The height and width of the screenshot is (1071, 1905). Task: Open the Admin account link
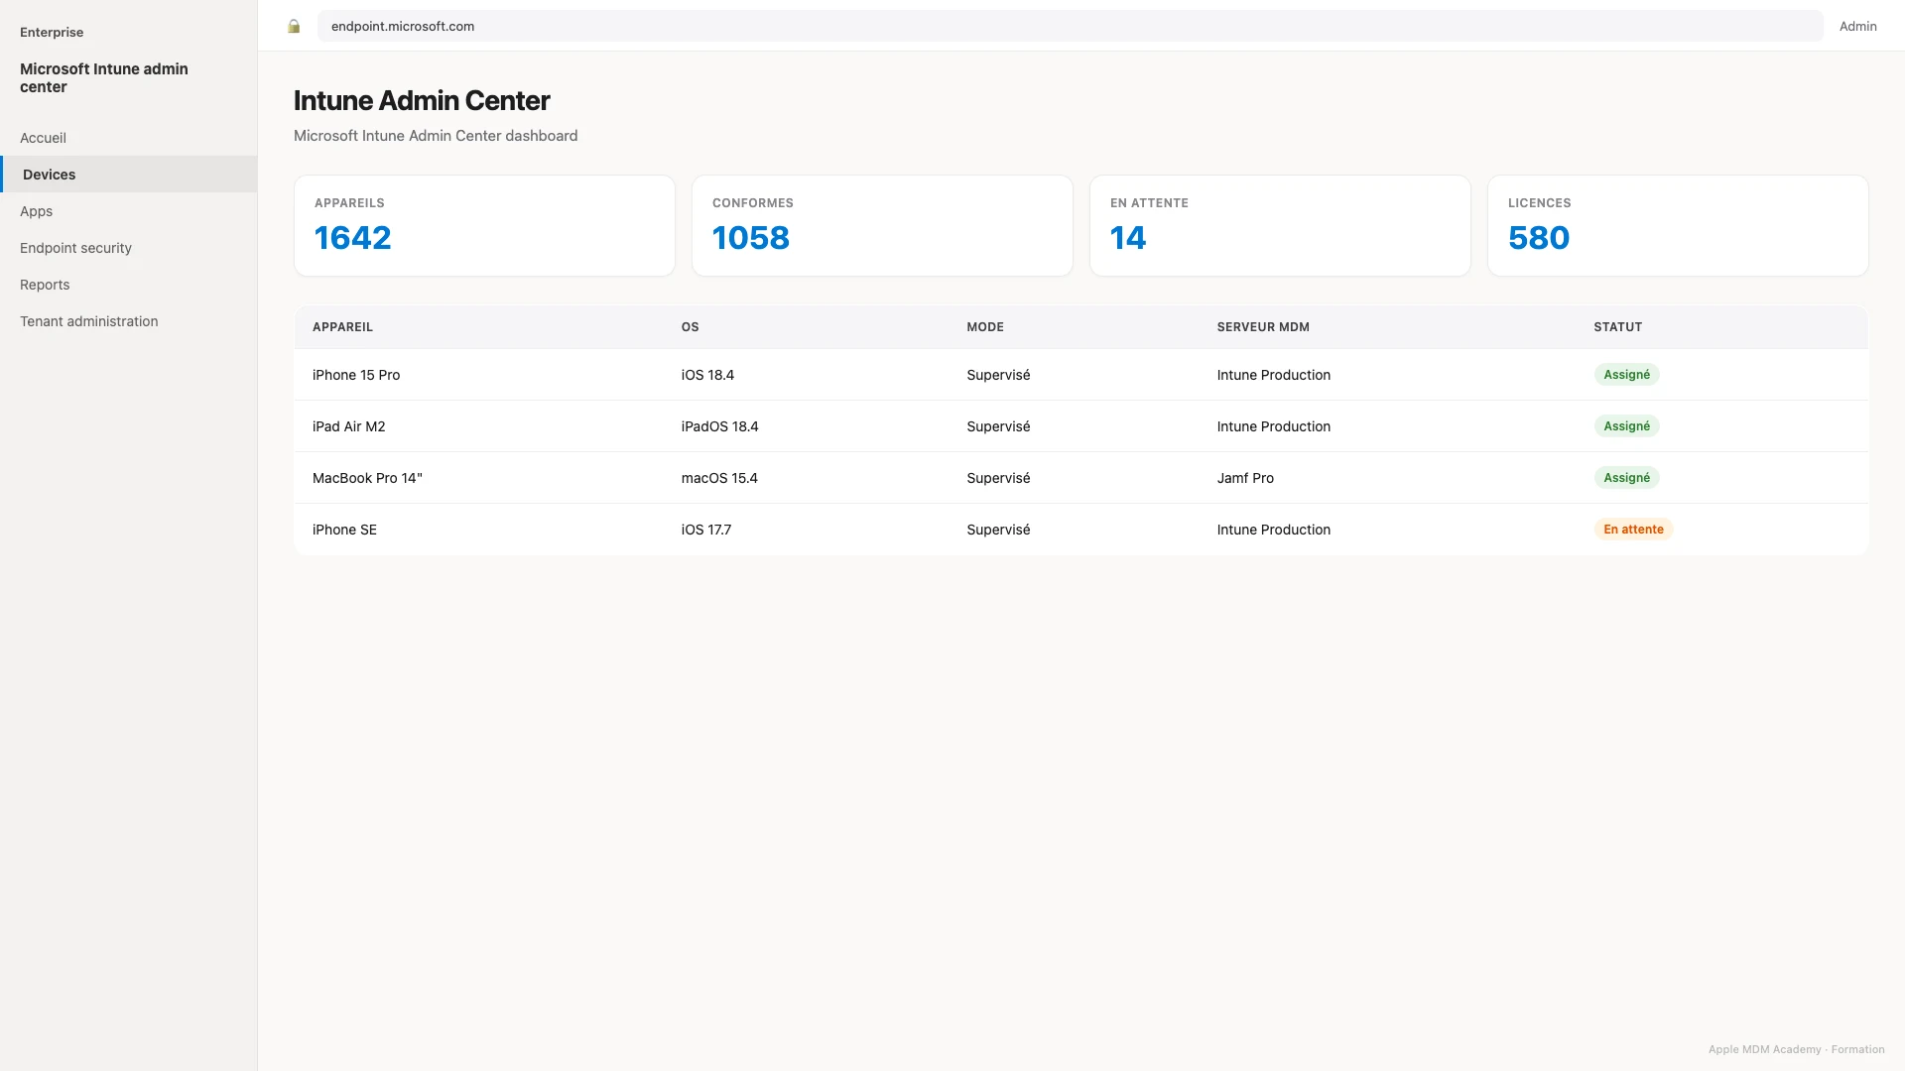click(1857, 27)
